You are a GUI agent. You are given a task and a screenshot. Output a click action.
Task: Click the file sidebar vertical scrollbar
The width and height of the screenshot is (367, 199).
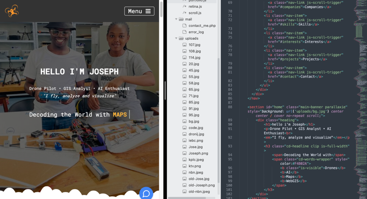[218, 120]
